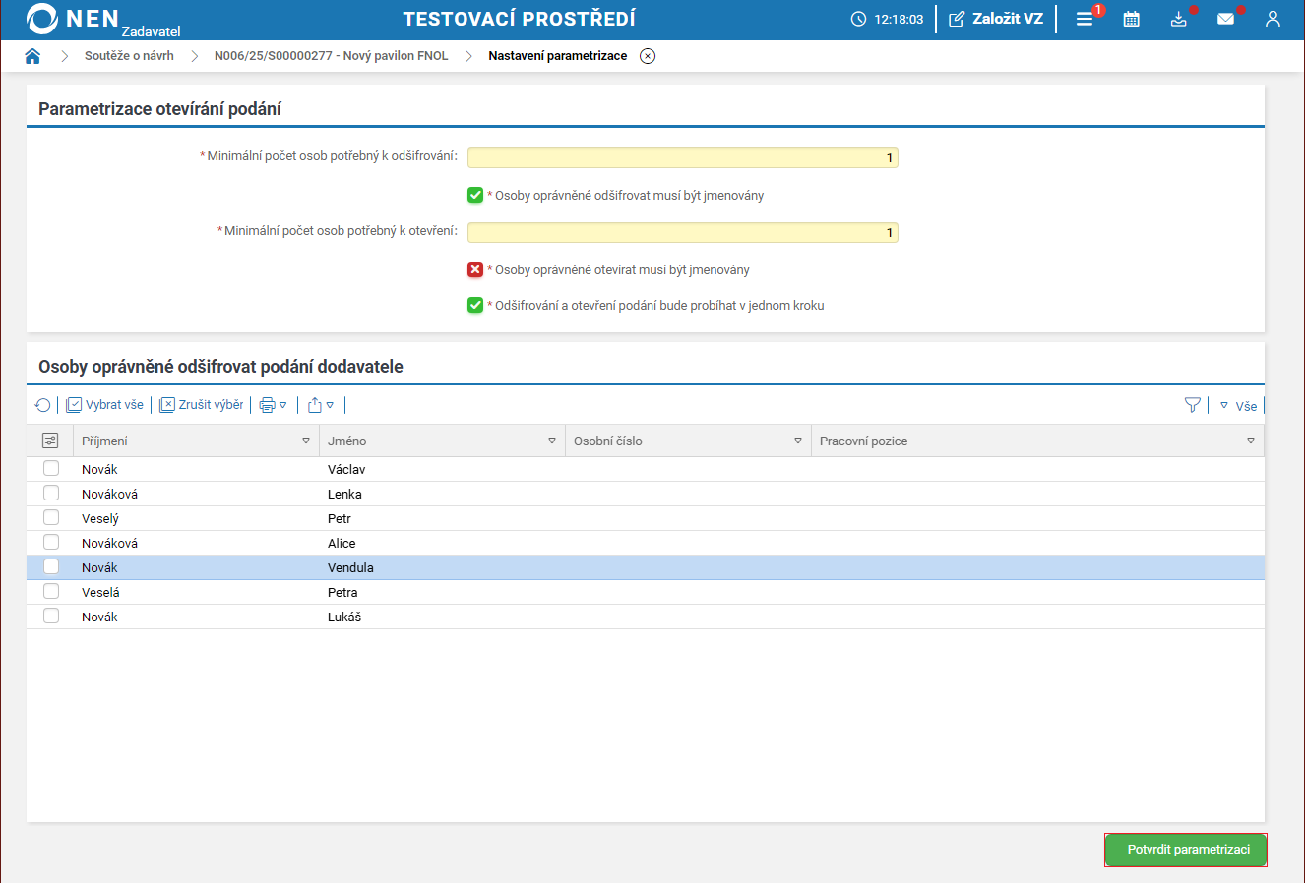The height and width of the screenshot is (883, 1305).
Task: Click the refresh icon in table toolbar
Action: [42, 405]
